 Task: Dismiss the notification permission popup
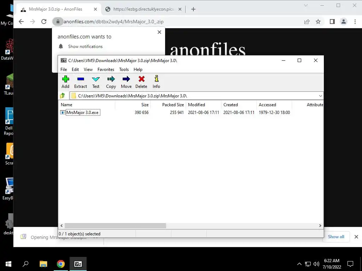pyautogui.click(x=159, y=32)
